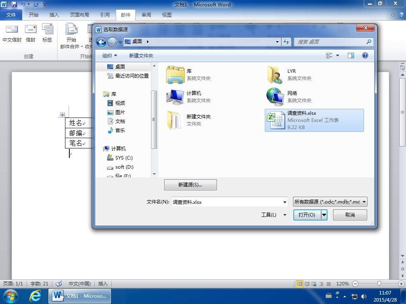Launch Internet Explorer from taskbar
Screen dimensions: 406x304
[35, 296]
